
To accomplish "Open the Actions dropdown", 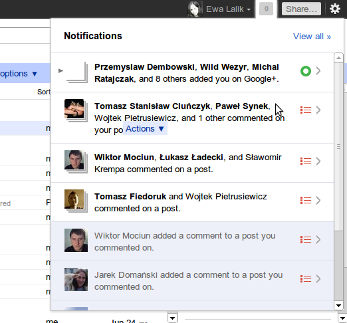I will (x=145, y=129).
